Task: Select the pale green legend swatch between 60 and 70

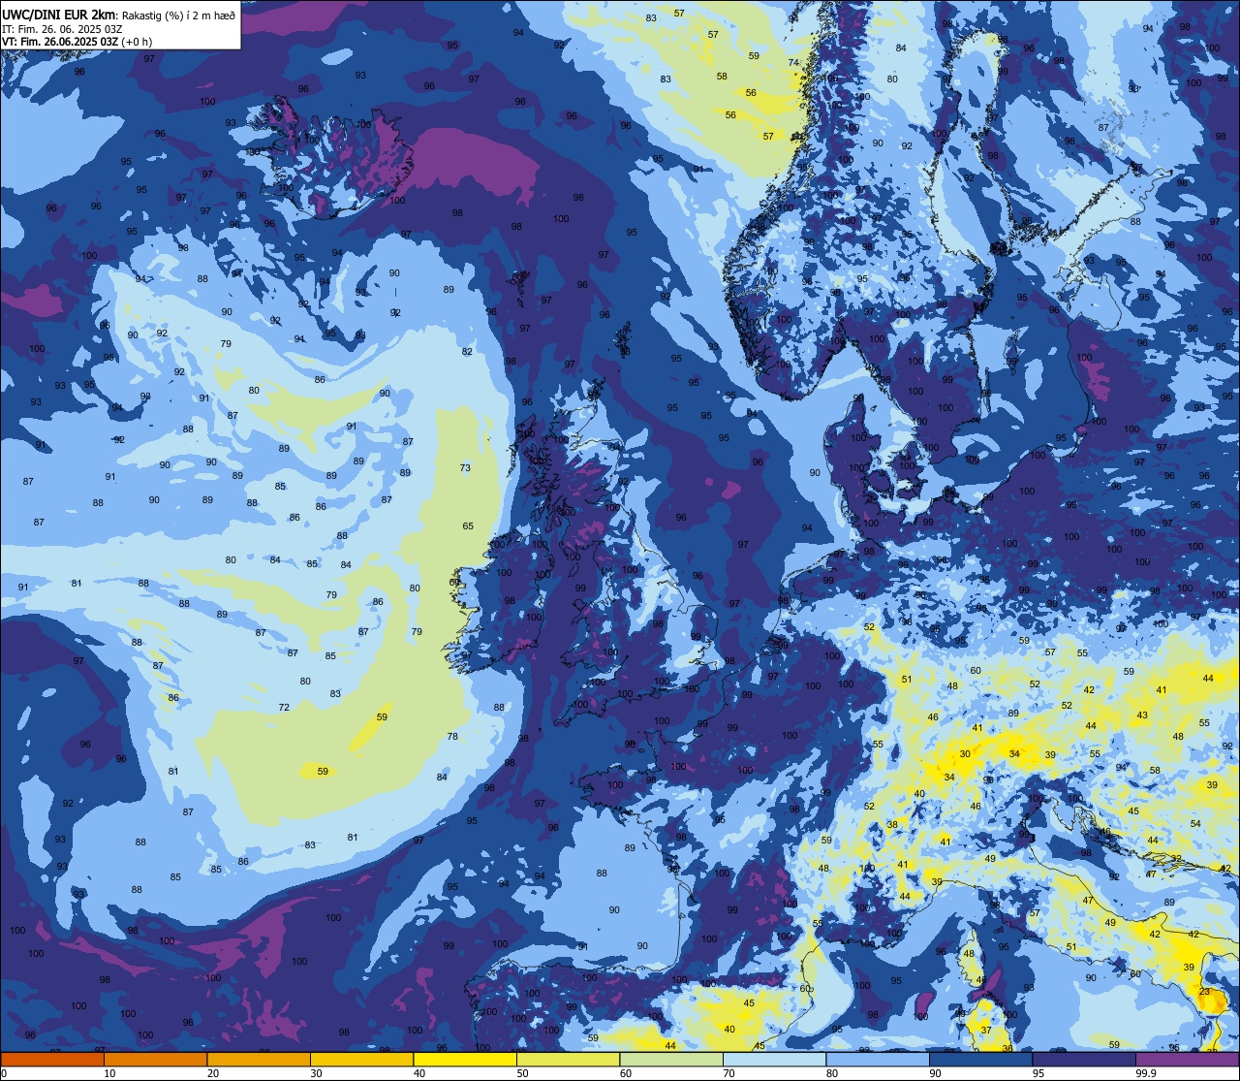Action: [671, 1059]
